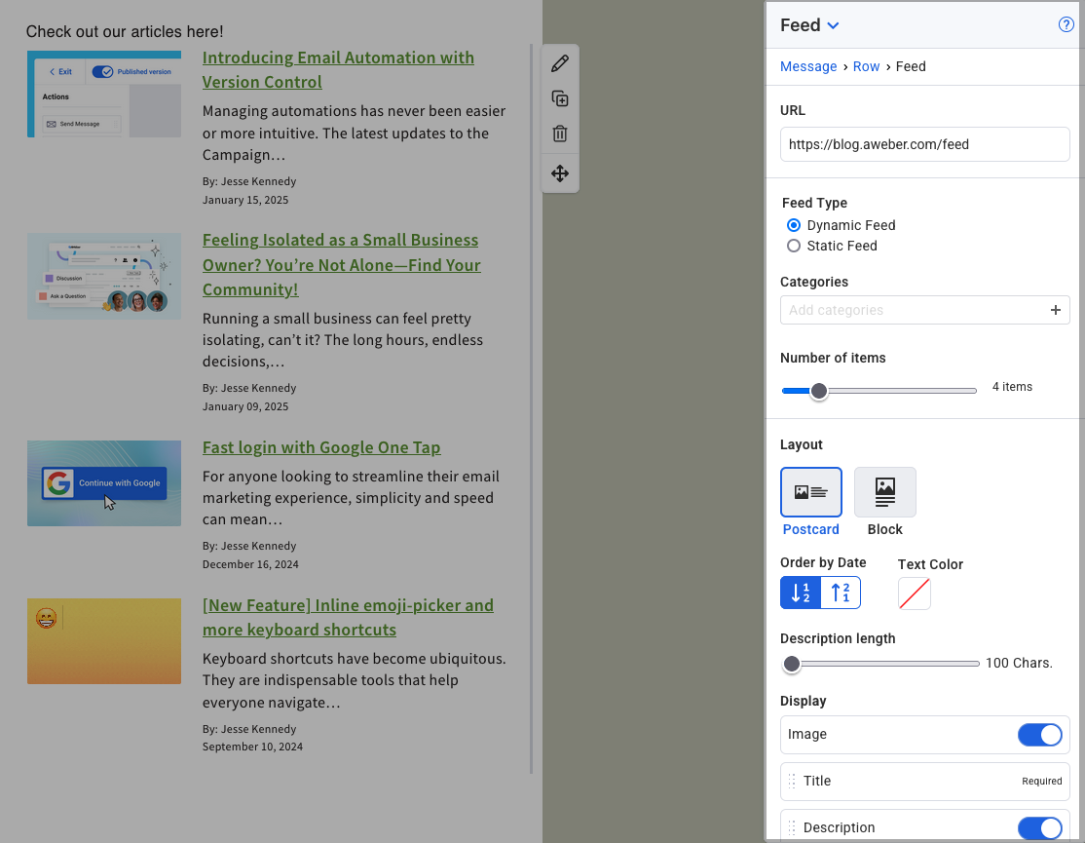
Task: Click the feed URL input field
Action: (923, 143)
